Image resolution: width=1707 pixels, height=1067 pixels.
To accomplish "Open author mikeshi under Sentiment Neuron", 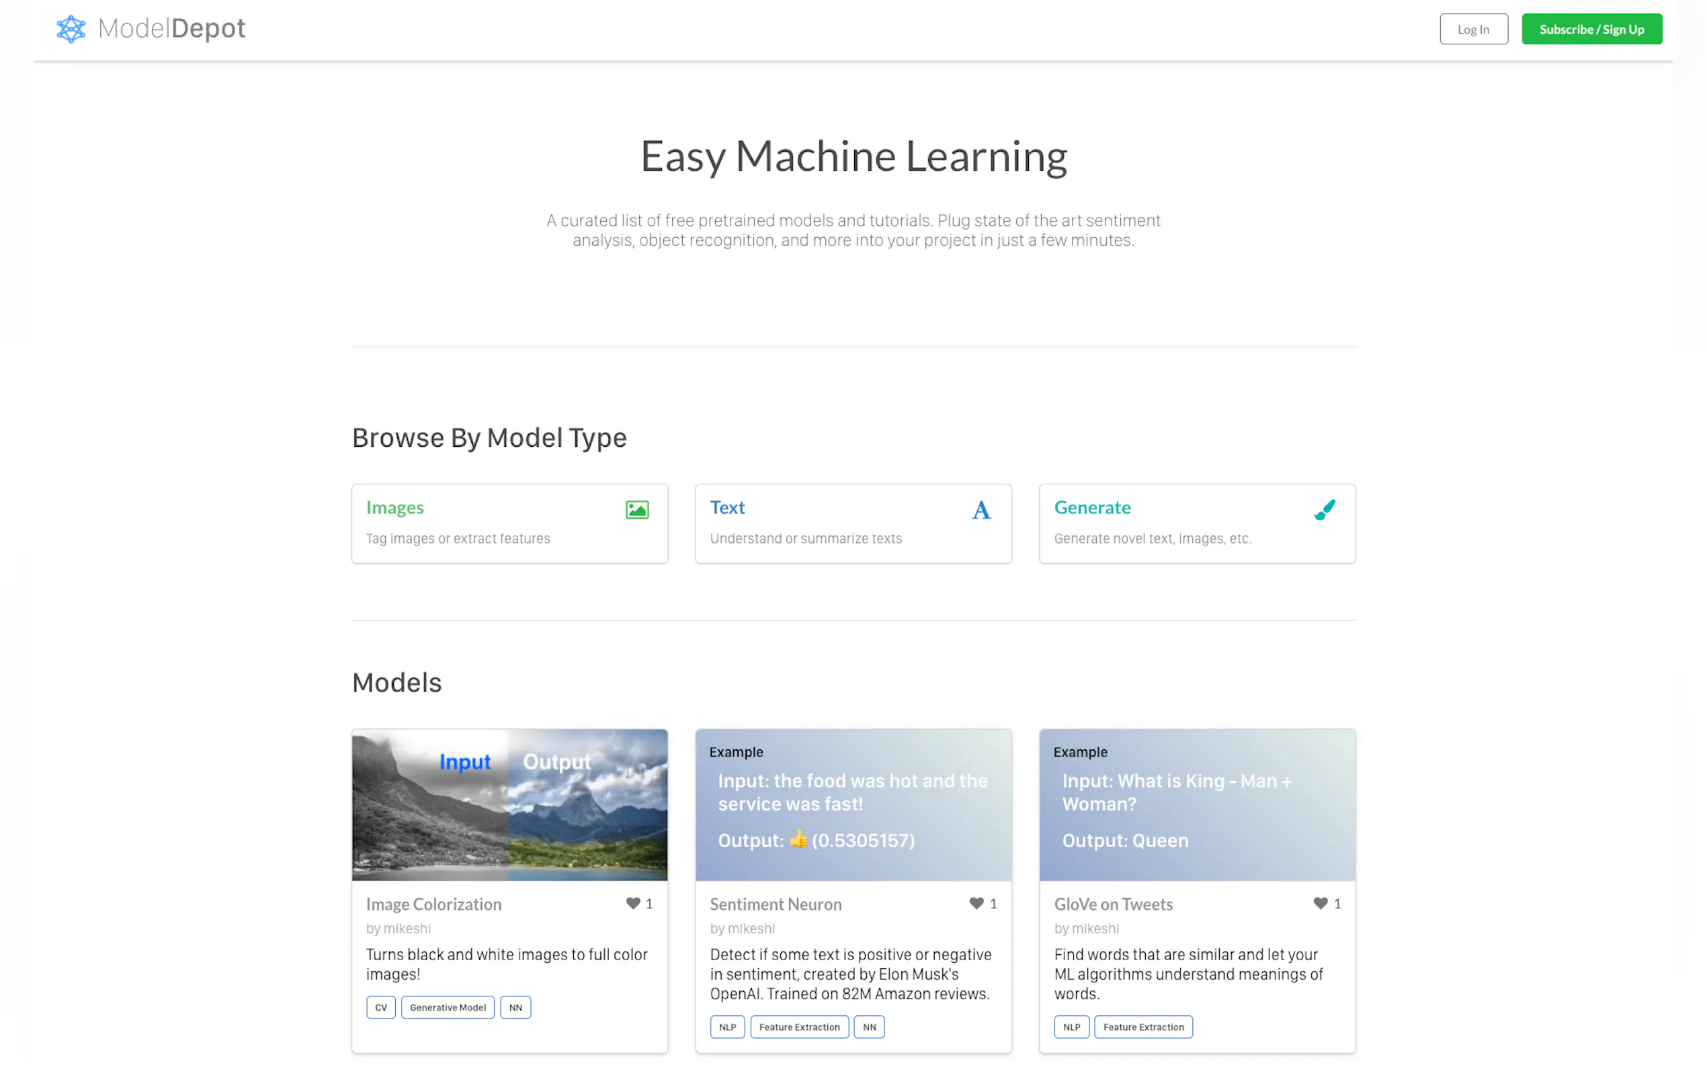I will click(751, 929).
